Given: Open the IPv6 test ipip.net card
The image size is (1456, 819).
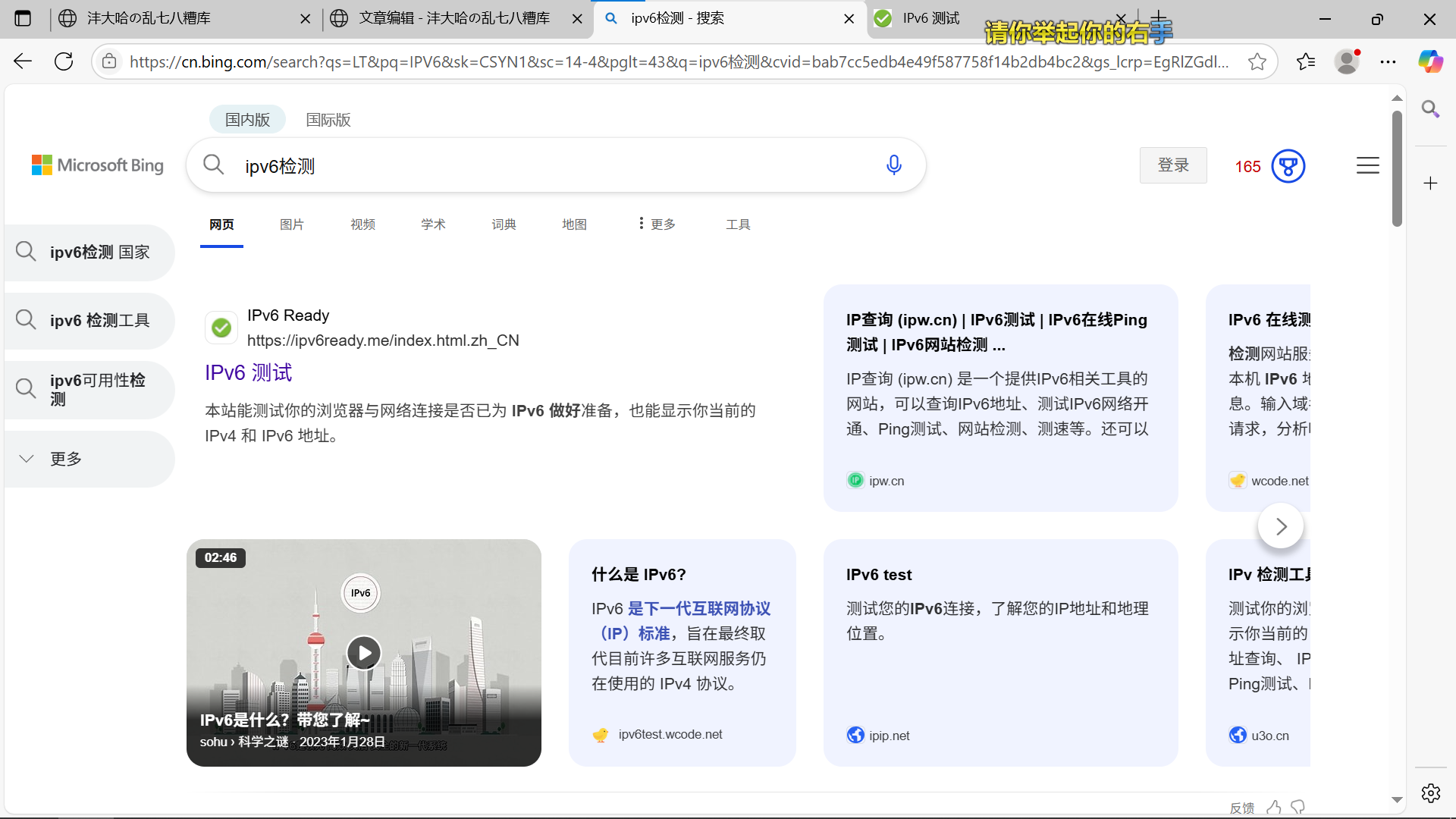Looking at the screenshot, I should pos(1000,652).
